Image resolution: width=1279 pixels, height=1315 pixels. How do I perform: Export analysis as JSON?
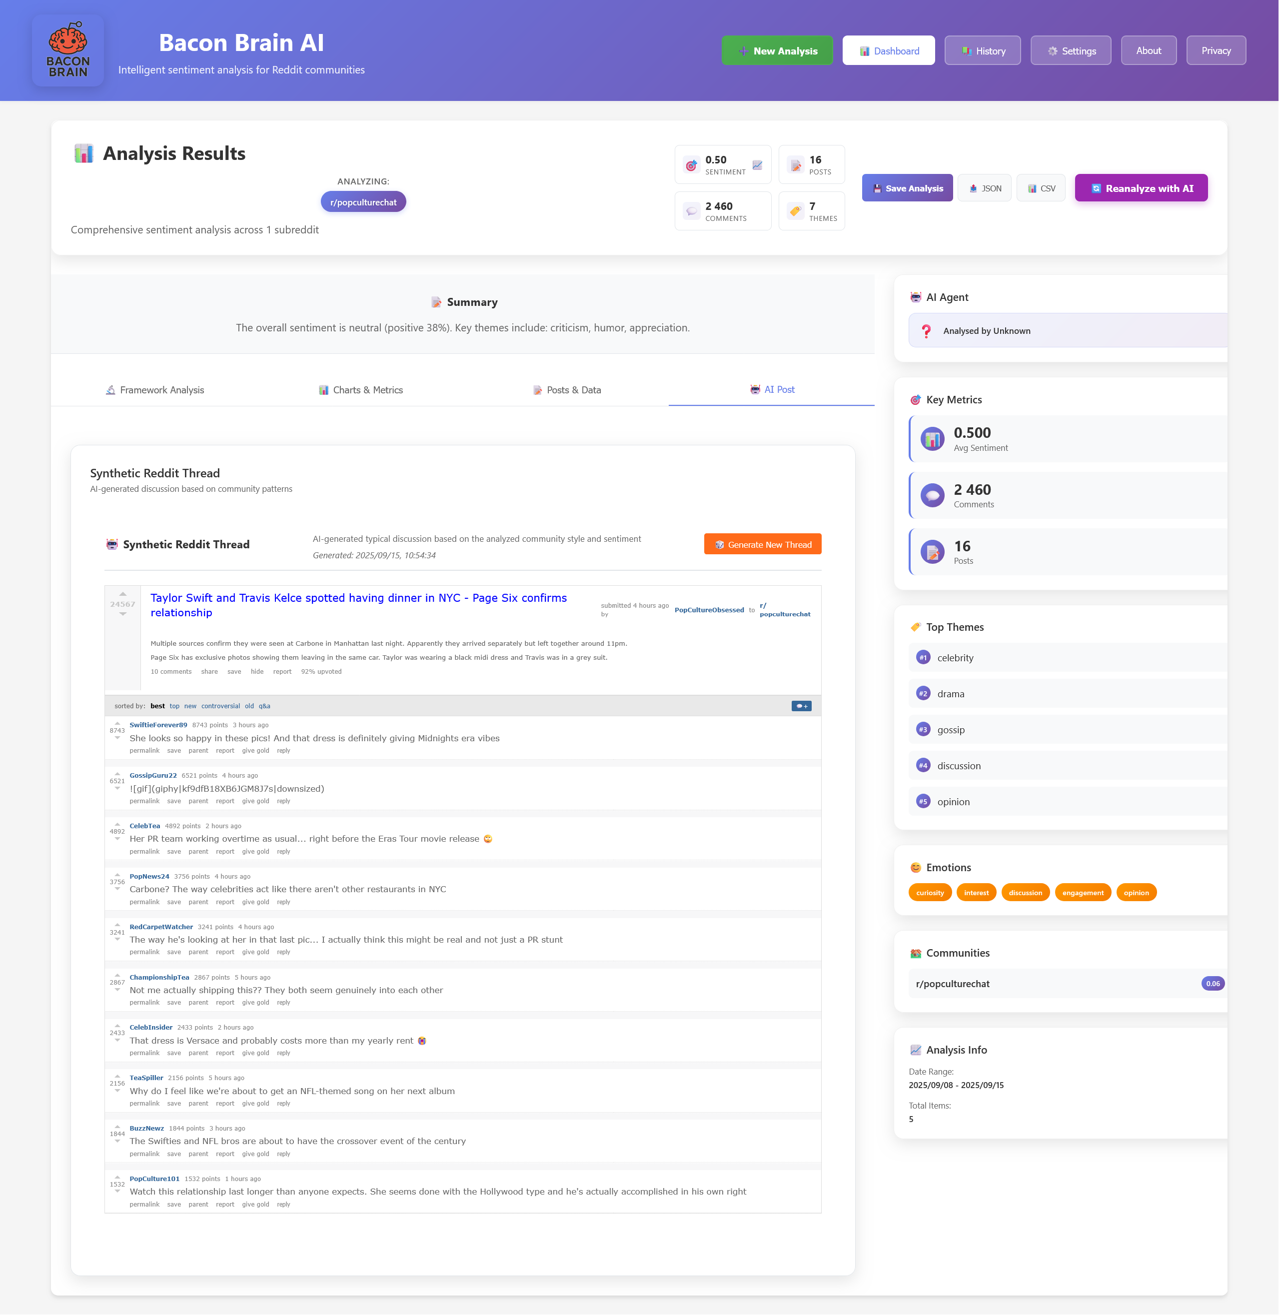click(x=984, y=188)
